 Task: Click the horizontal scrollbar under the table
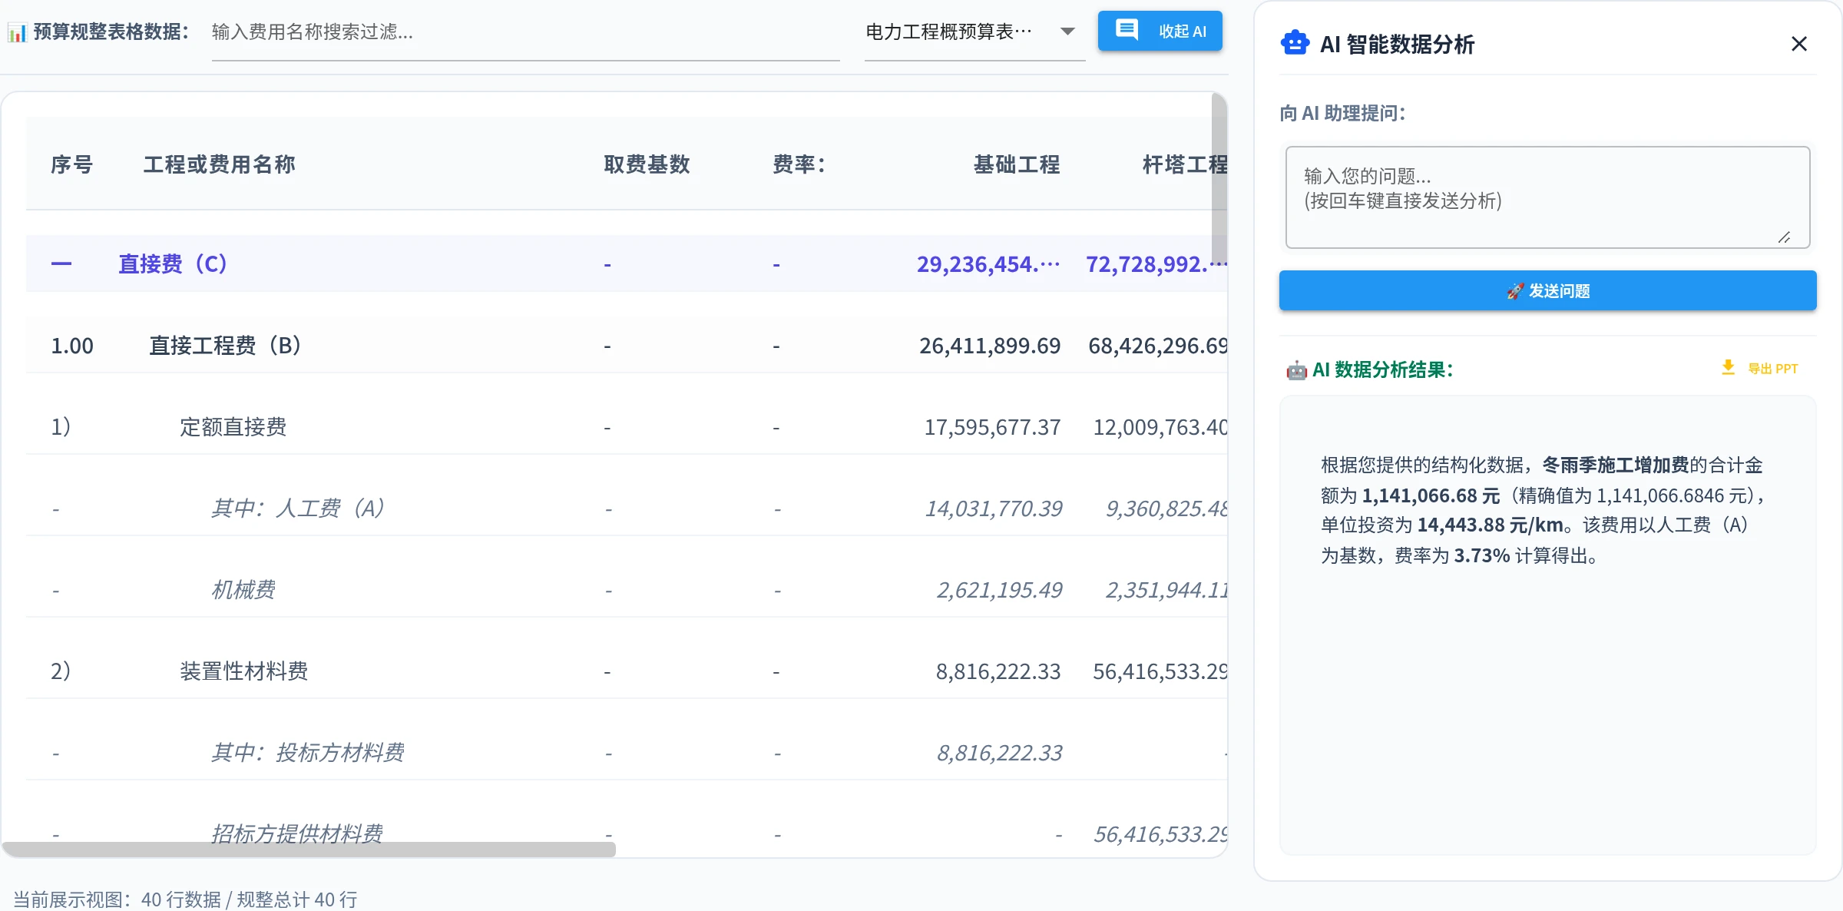tap(309, 849)
